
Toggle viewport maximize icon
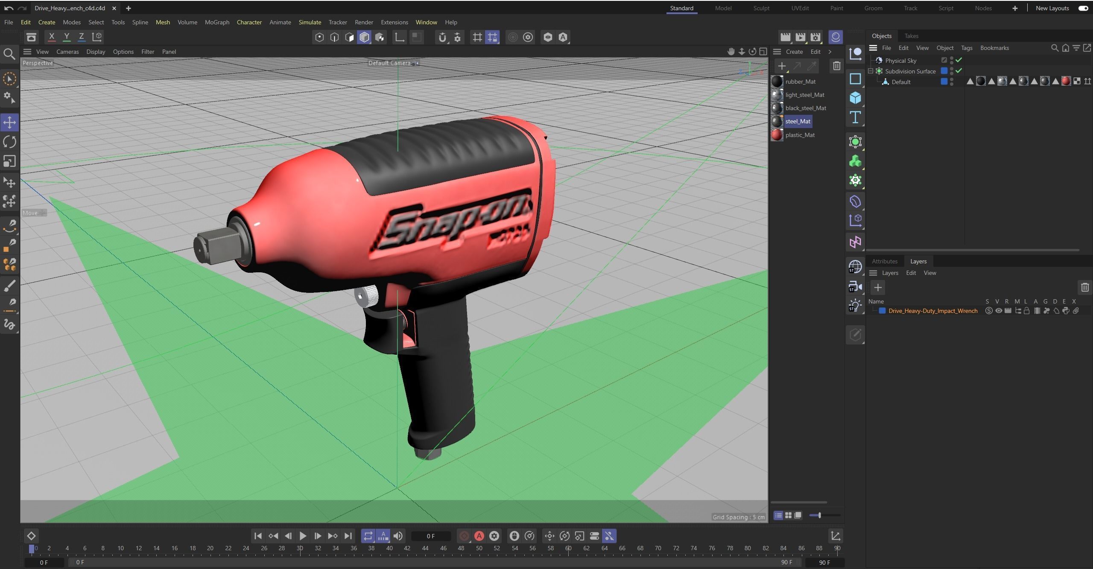coord(763,52)
